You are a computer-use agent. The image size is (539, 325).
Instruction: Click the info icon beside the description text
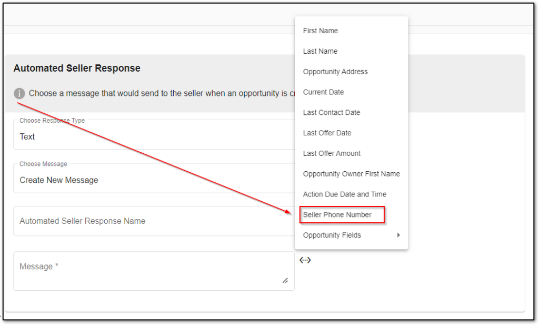tap(19, 93)
